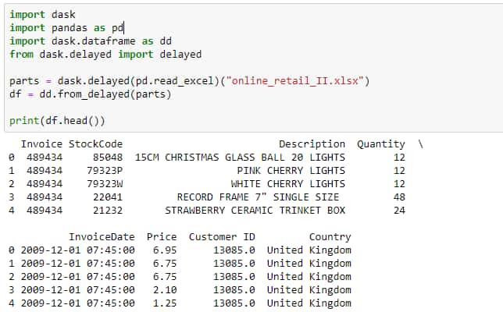The image size is (503, 312).
Task: Click the 'import dask' code line
Action: click(42, 14)
